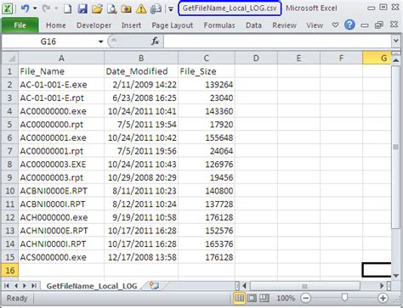Click the Print Preview magnifier icon
This screenshot has height=308, width=403.
pos(112,8)
